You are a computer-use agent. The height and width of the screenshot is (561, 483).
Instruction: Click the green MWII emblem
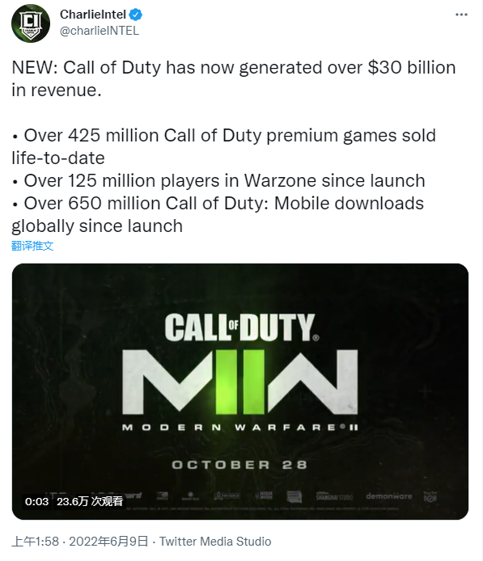(240, 382)
